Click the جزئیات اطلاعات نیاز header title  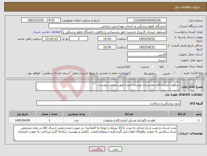click(x=188, y=7)
